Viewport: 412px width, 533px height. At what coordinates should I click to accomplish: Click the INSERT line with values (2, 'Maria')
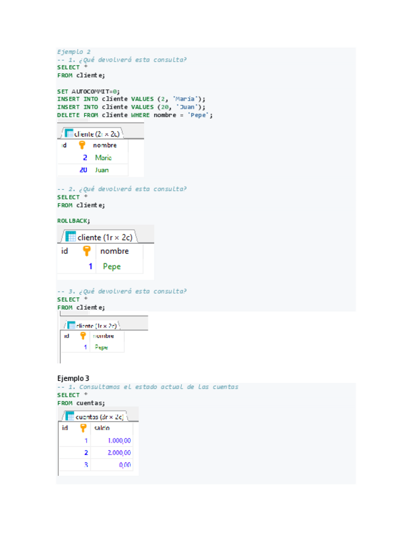point(131,99)
